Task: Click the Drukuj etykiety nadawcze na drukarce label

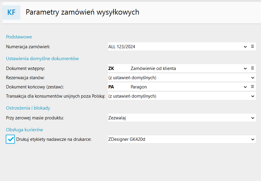Action: [x=54, y=139]
